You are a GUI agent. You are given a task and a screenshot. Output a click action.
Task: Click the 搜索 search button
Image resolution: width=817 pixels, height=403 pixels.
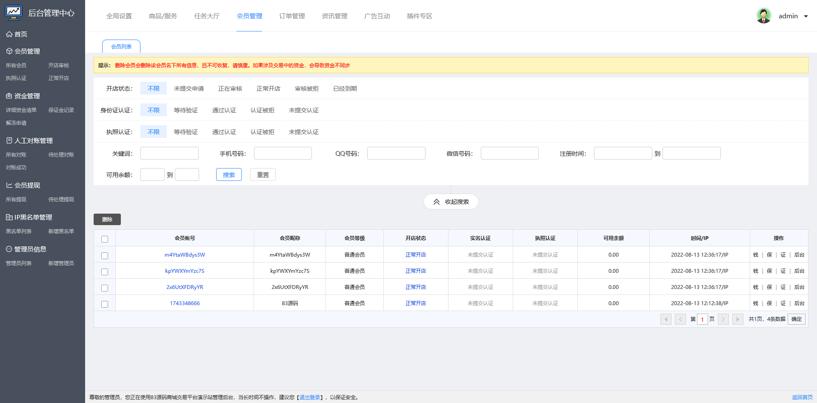pyautogui.click(x=229, y=174)
